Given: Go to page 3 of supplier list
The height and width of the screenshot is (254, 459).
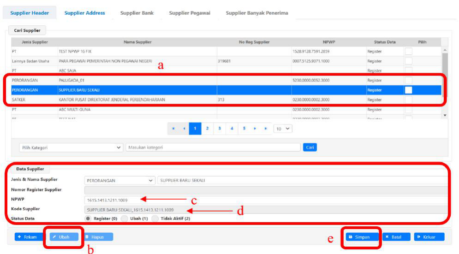Looking at the screenshot, I should 220,128.
